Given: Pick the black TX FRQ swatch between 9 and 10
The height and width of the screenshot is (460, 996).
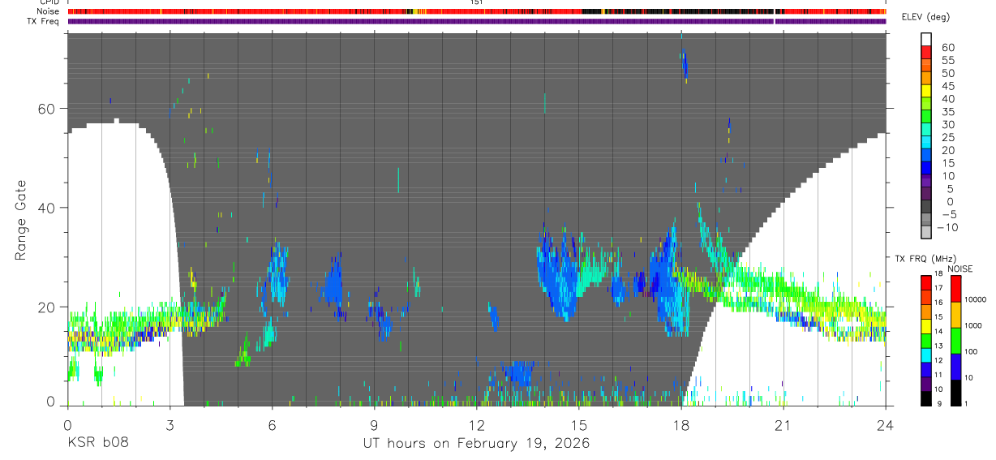Looking at the screenshot, I should (926, 397).
